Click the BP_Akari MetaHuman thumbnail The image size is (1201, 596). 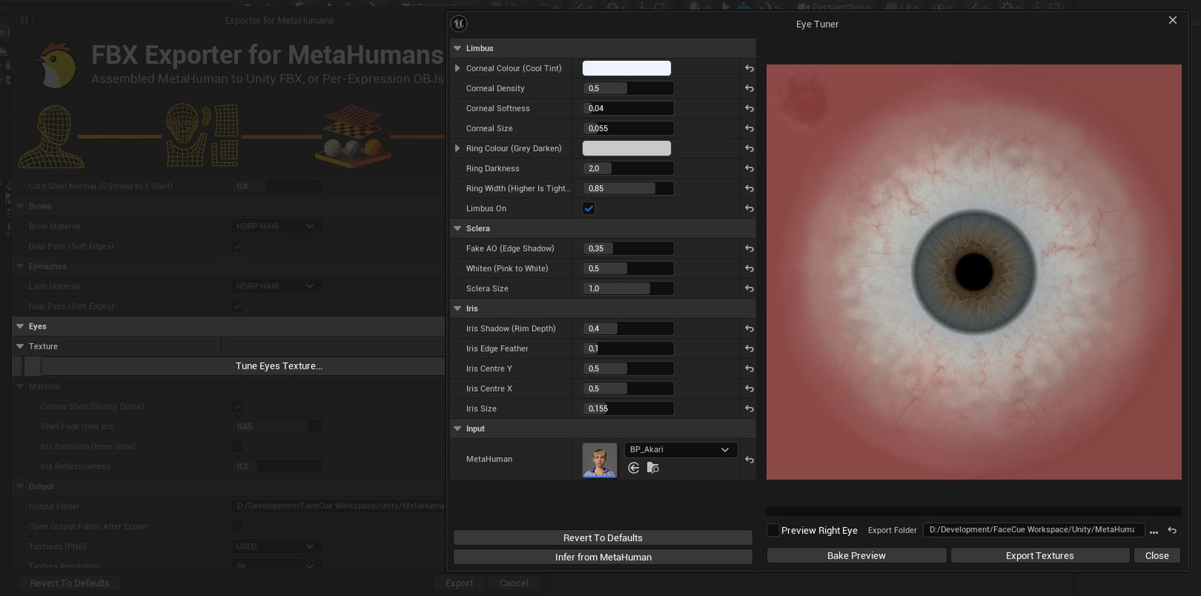(600, 459)
